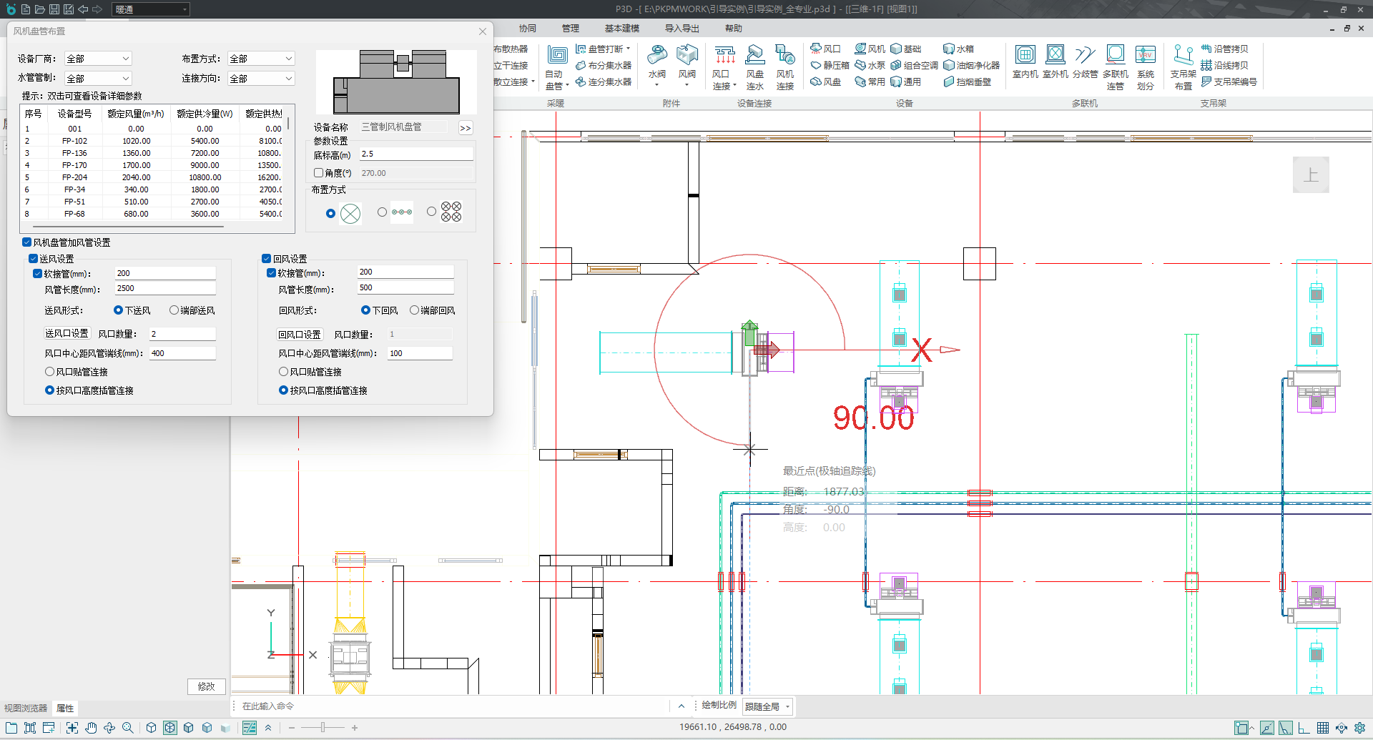This screenshot has width=1373, height=740.
Task: Click the zoom magnifier icon in bottom toolbar
Action: pyautogui.click(x=128, y=728)
